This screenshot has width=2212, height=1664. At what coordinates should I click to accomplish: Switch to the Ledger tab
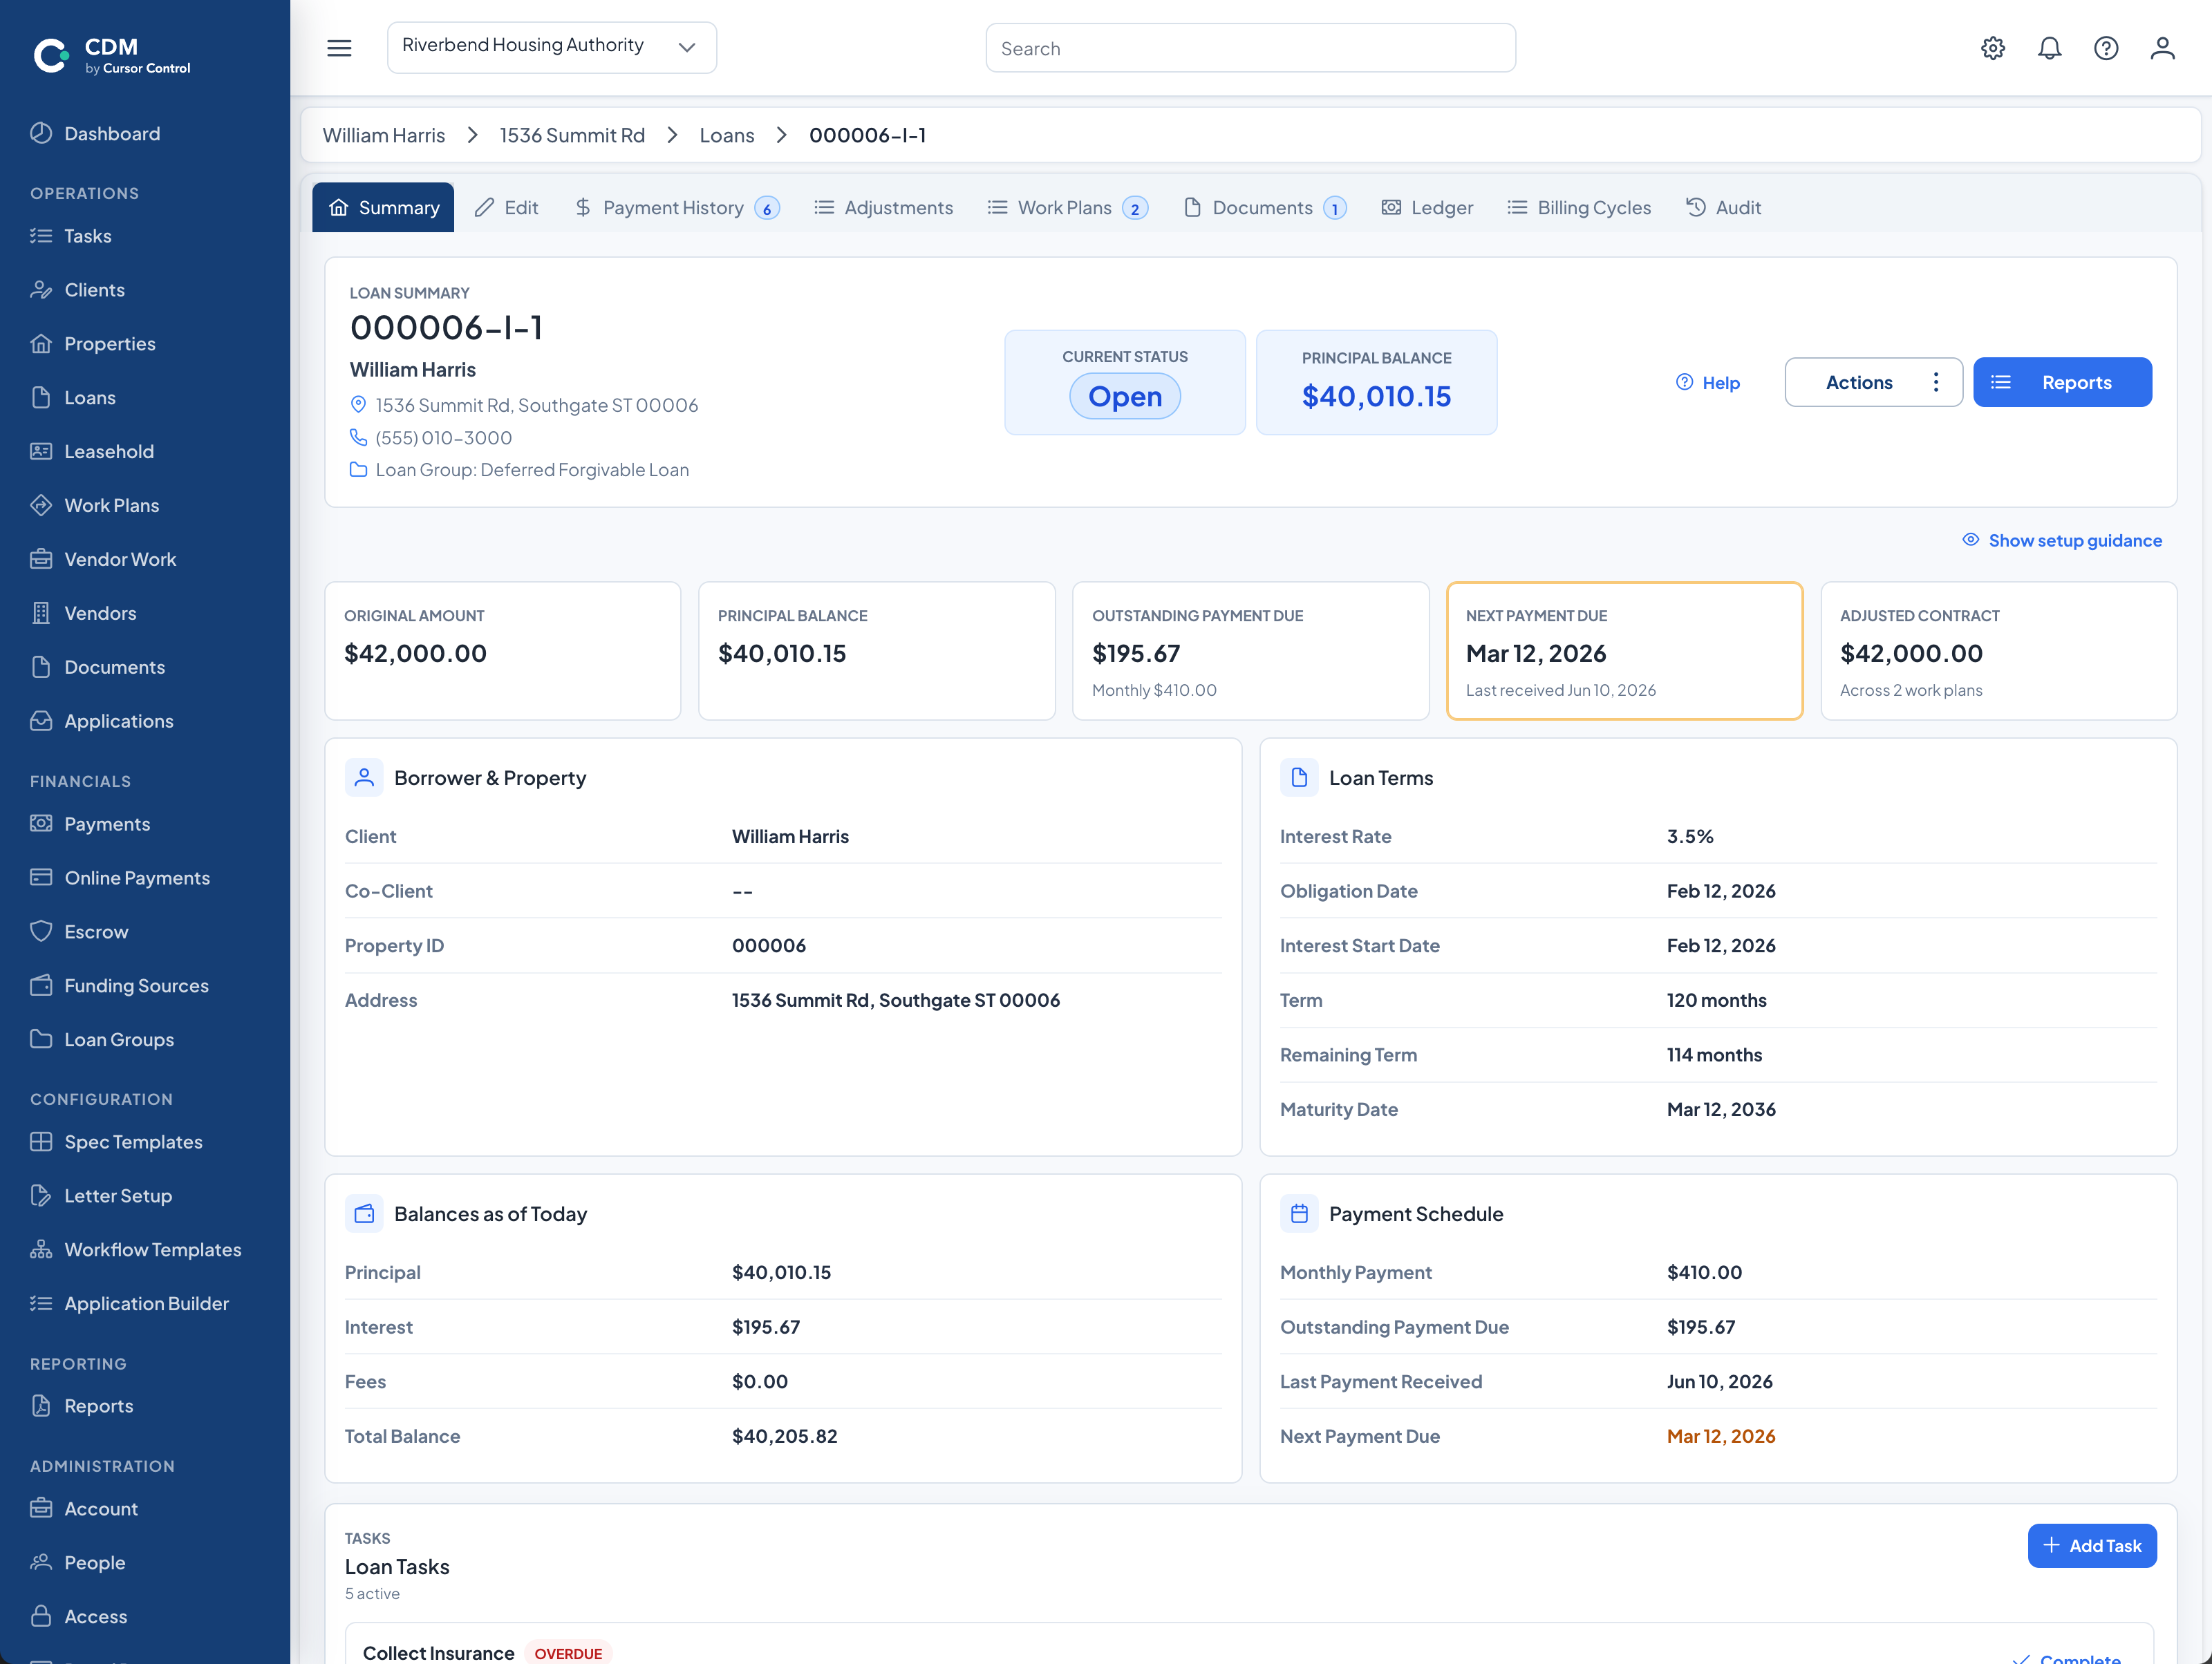coord(1427,207)
